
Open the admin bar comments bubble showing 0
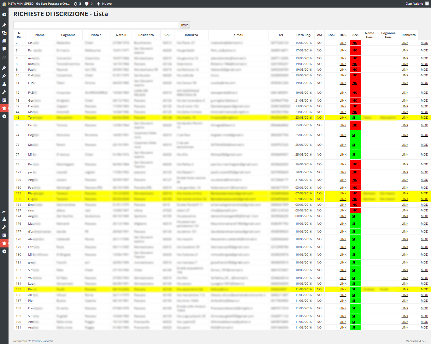89,4
